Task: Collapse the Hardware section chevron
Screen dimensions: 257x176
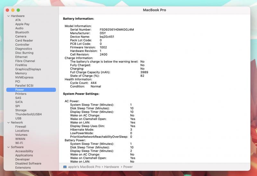Action: pos(9,16)
